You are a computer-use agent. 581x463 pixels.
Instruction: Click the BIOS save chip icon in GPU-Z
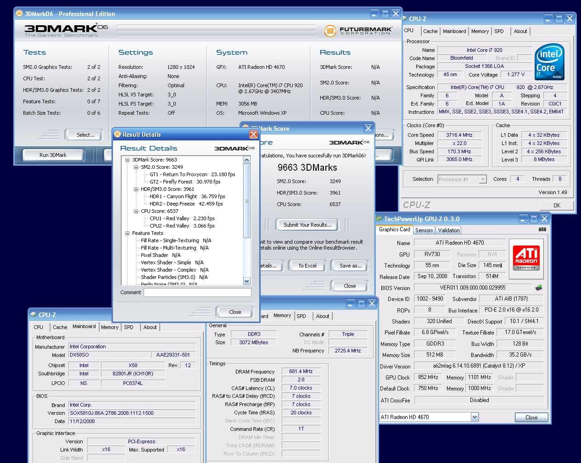pos(539,288)
